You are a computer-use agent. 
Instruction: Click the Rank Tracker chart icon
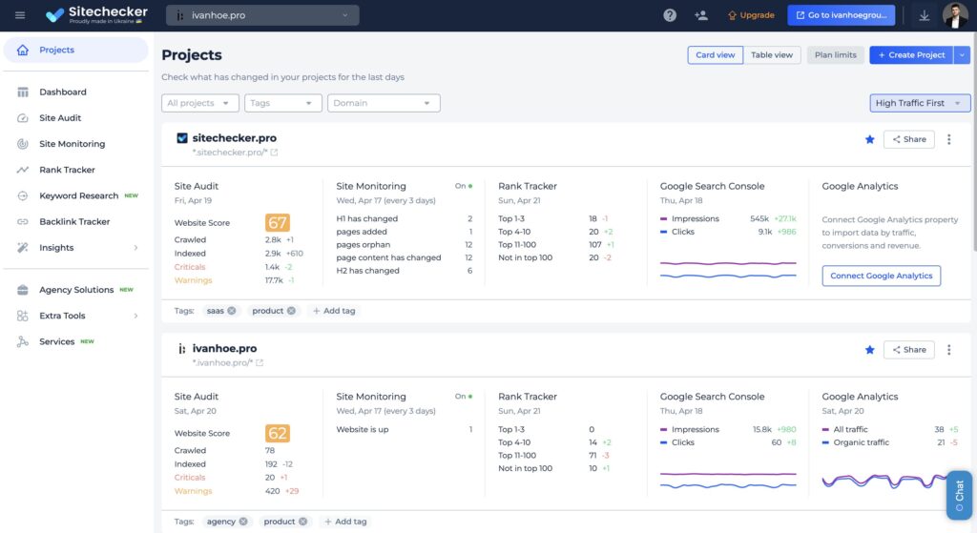click(23, 170)
